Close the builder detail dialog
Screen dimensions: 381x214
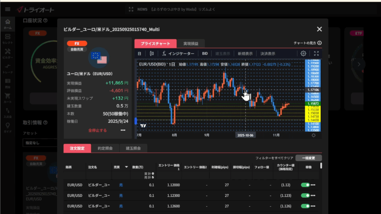(x=319, y=29)
